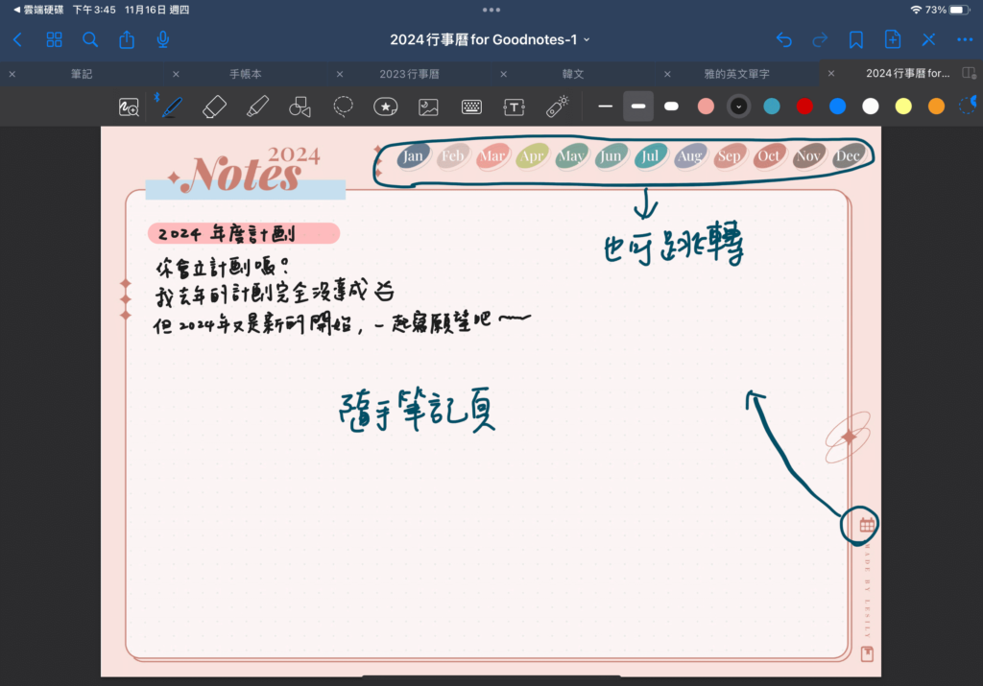Screen dimensions: 983x686
Task: Open the Shapes tool
Action: tap(300, 106)
